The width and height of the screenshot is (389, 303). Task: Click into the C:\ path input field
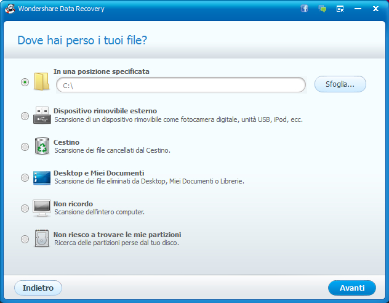coord(181,85)
